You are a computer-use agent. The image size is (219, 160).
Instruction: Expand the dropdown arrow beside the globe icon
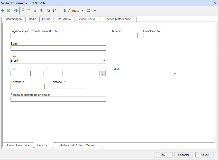[95, 11]
